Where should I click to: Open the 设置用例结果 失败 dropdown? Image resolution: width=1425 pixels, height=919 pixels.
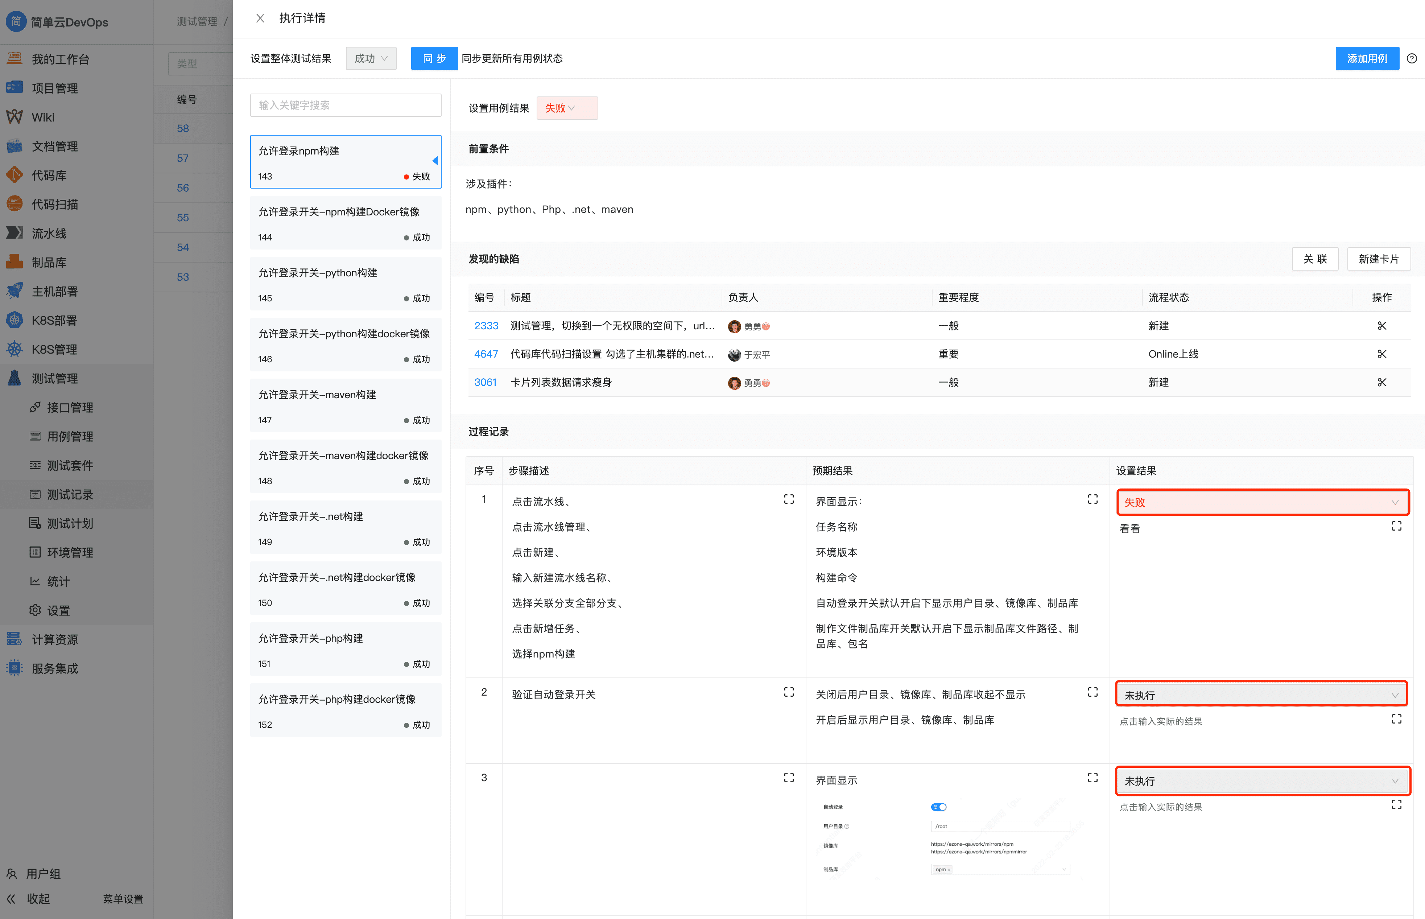coord(566,108)
